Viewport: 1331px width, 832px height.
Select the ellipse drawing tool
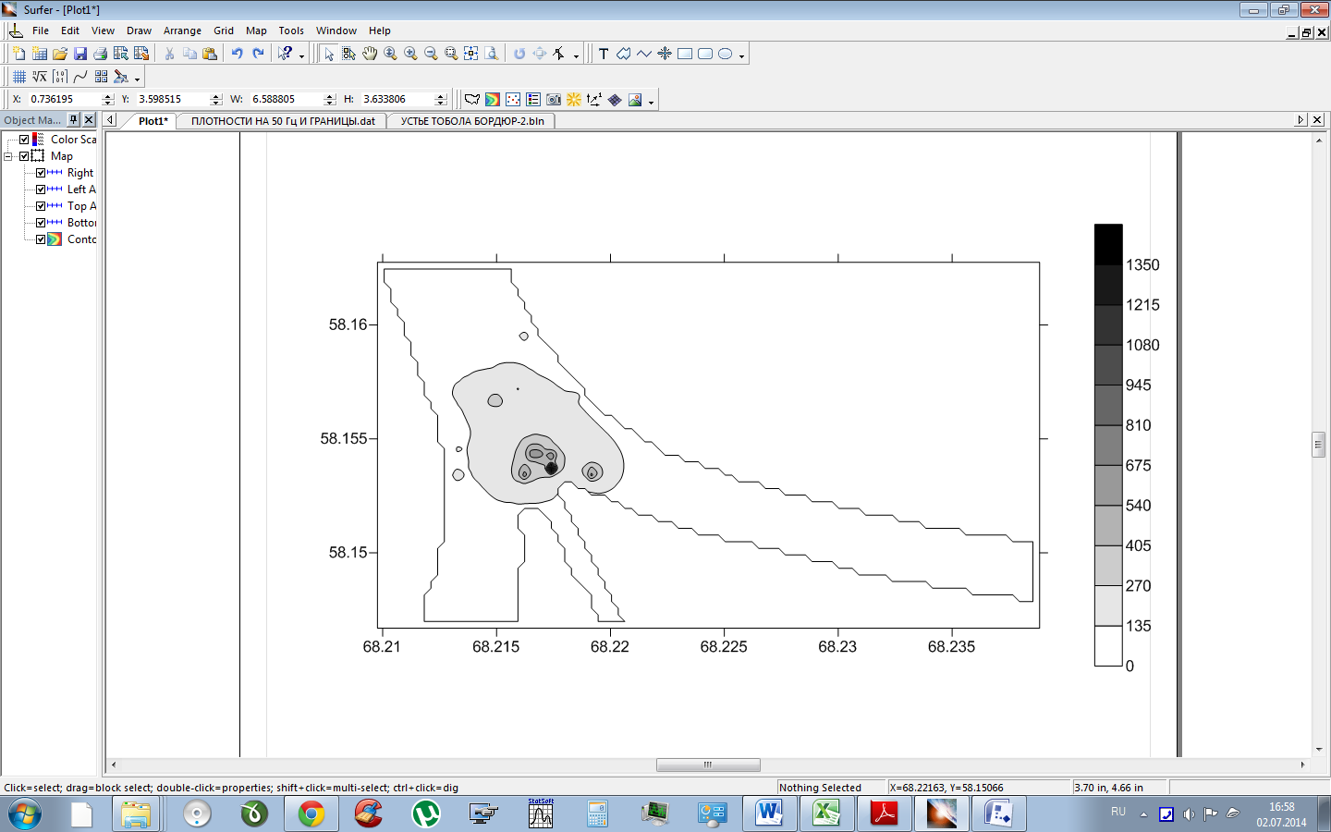pyautogui.click(x=726, y=54)
